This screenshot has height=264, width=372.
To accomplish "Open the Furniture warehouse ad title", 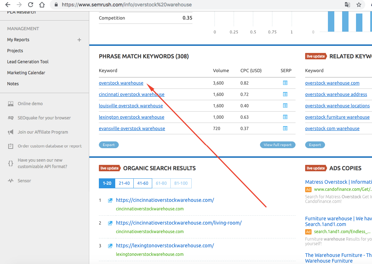I will (x=339, y=221).
